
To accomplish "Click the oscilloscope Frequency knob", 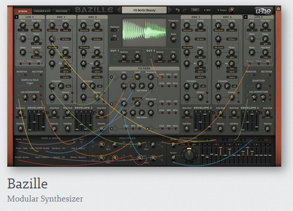I will [174, 25].
